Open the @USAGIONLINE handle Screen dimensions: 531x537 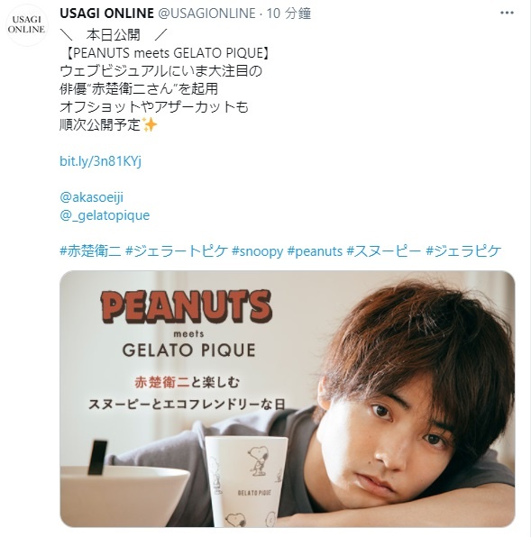coord(206,14)
